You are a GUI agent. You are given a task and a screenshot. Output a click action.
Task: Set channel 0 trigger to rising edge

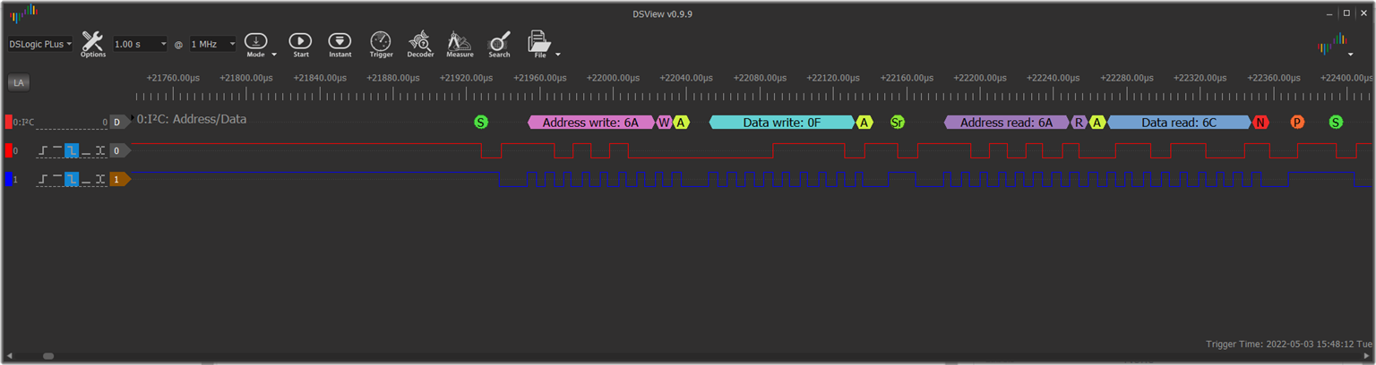coord(42,150)
